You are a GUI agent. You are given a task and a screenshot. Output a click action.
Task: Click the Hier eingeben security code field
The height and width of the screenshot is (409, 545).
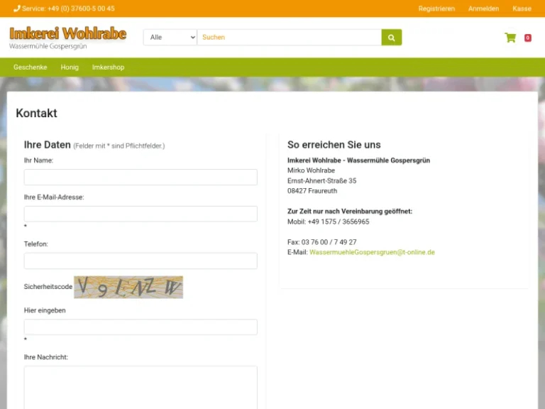[141, 327]
